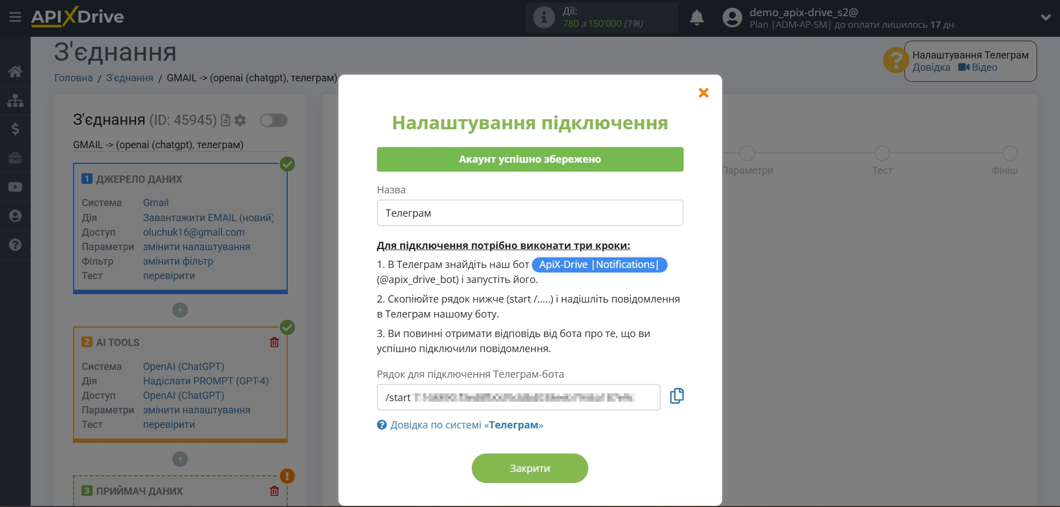This screenshot has width=1060, height=507.
Task: Click змінити налаштування in data source
Action: pos(196,247)
